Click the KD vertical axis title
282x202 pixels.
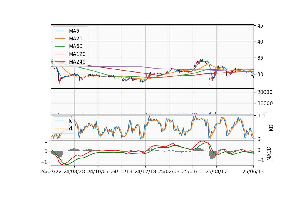click(x=271, y=128)
